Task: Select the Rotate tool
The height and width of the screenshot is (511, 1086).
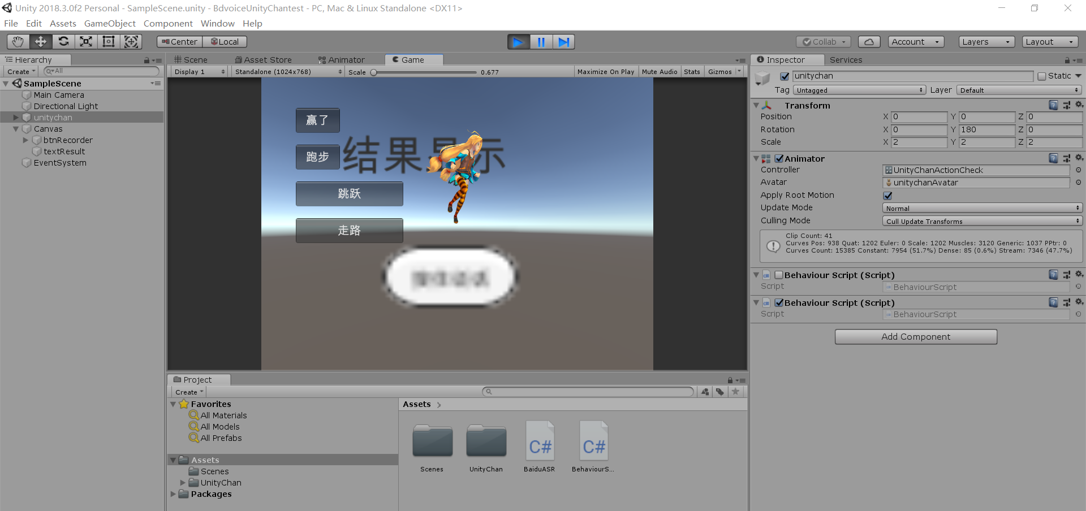Action: (63, 41)
